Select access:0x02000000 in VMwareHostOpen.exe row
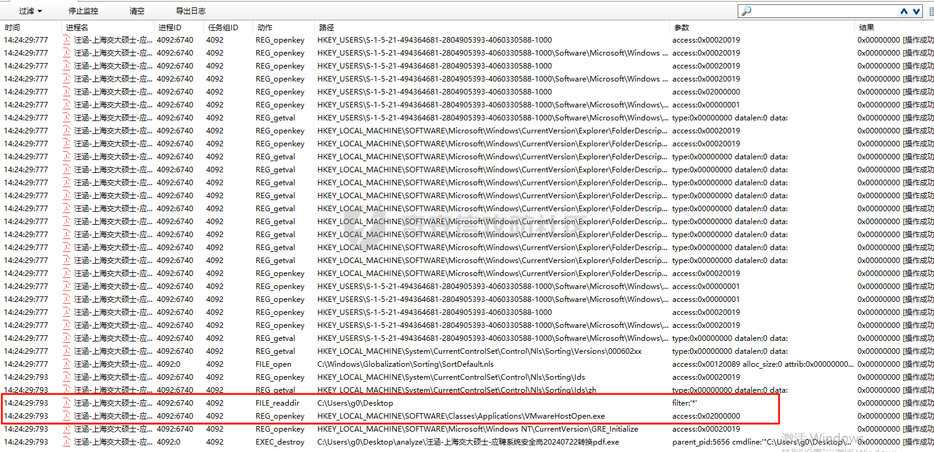The height and width of the screenshot is (452, 934). point(706,416)
